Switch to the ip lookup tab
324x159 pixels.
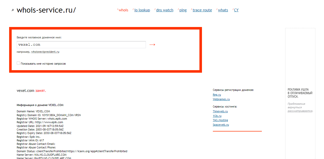tap(142, 10)
